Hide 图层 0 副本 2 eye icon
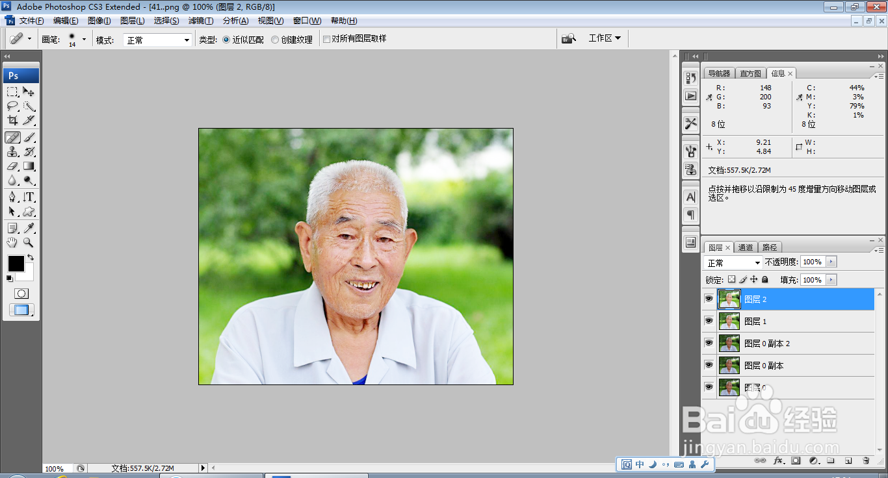This screenshot has height=478, width=888. [709, 343]
